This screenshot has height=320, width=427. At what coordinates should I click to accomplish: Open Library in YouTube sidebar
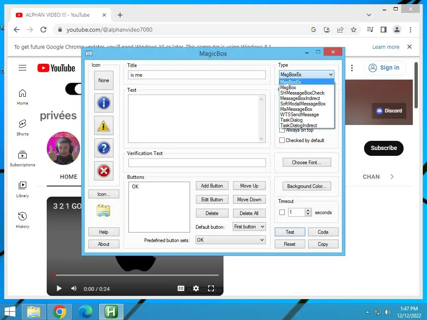point(23,190)
